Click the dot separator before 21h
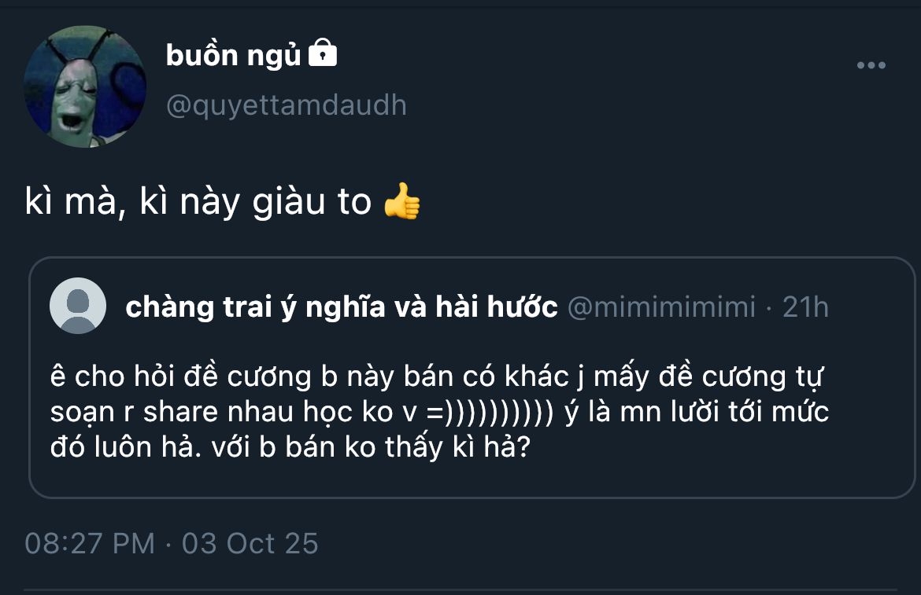The height and width of the screenshot is (595, 921). 768,307
